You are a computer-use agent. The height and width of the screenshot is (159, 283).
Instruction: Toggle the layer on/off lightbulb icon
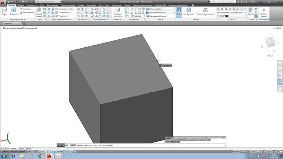pos(218,16)
